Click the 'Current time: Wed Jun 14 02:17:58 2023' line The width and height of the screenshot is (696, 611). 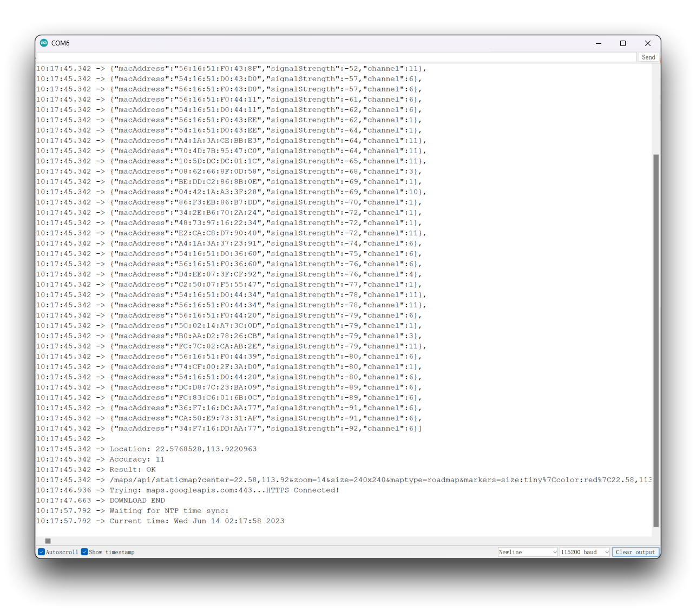pyautogui.click(x=160, y=521)
